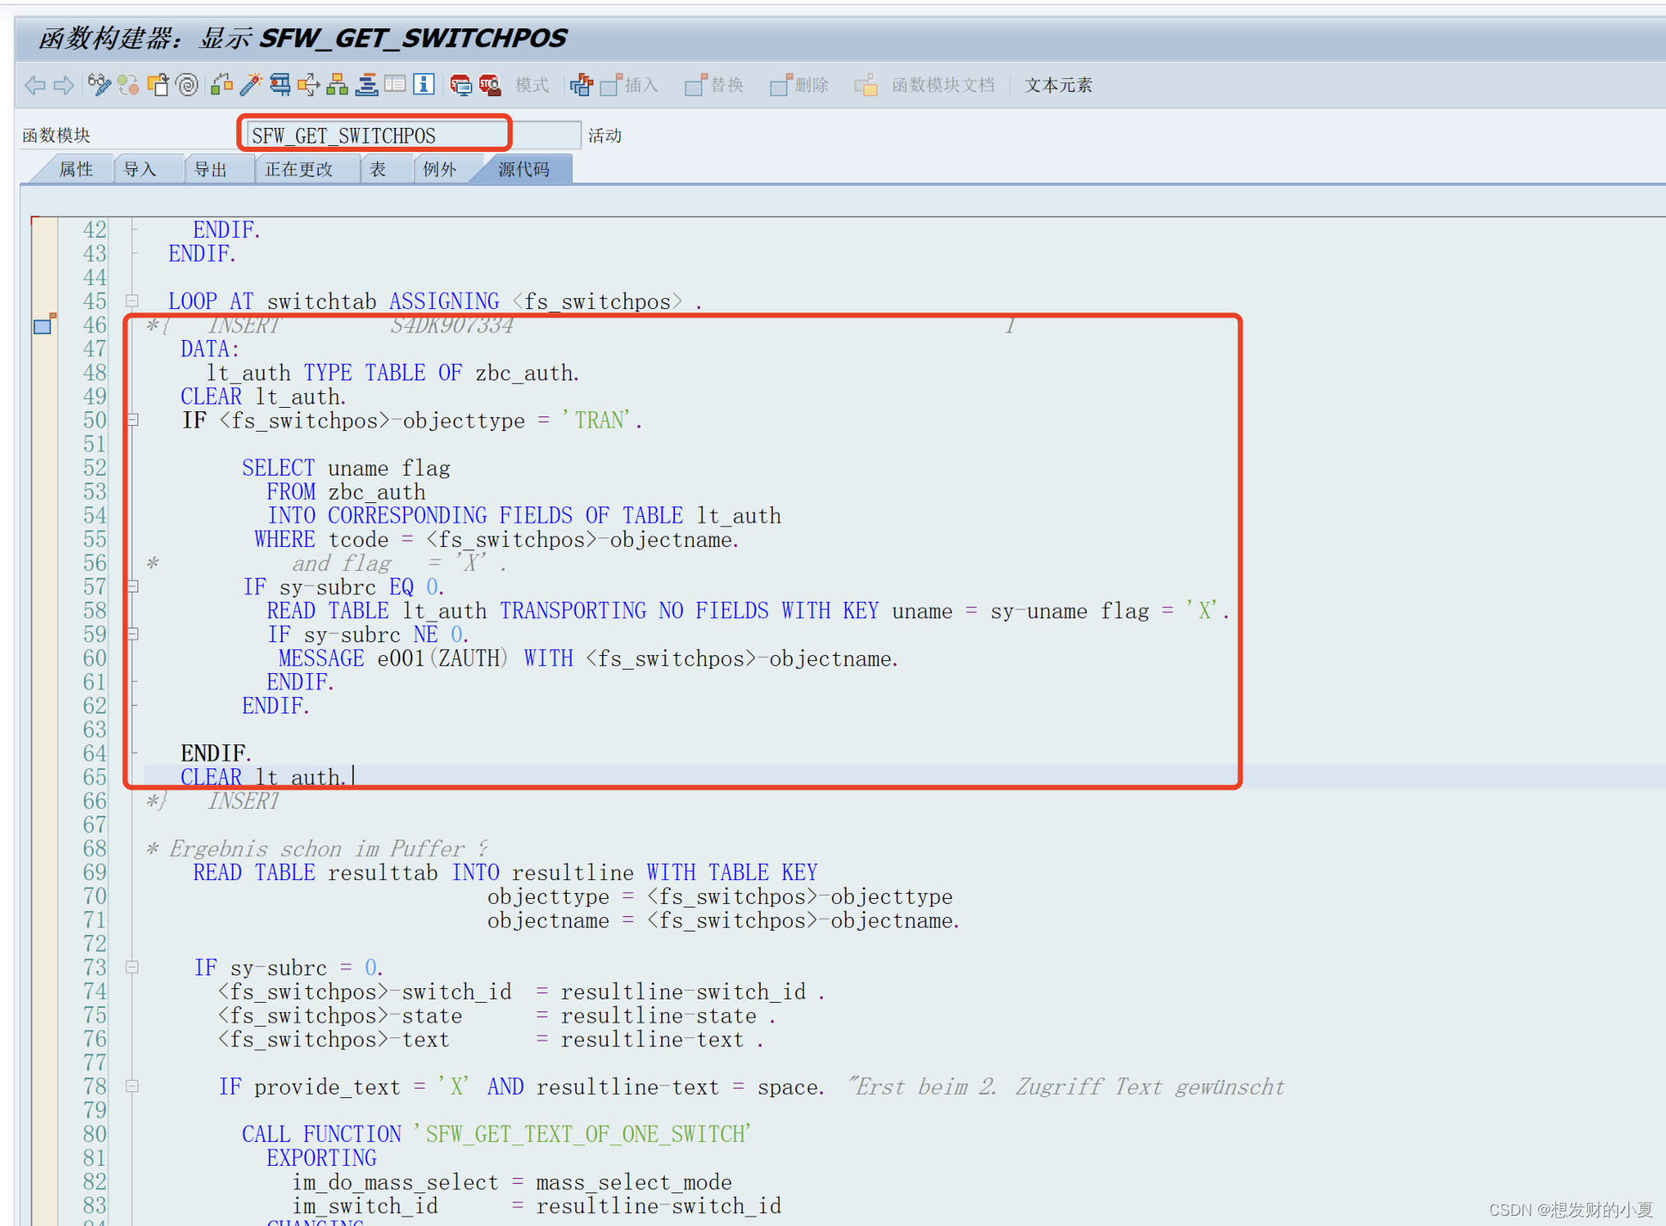This screenshot has height=1226, width=1666.
Task: Collapse the IF sy-subrc block at line 57
Action: pos(132,586)
